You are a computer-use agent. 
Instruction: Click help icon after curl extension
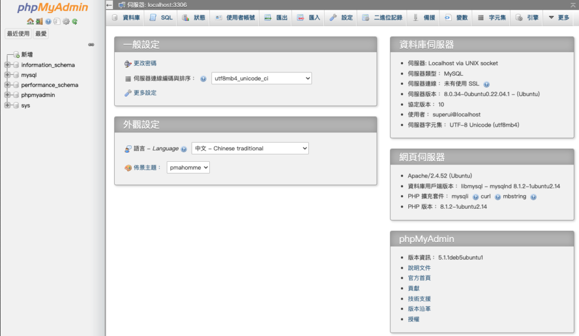[498, 197]
